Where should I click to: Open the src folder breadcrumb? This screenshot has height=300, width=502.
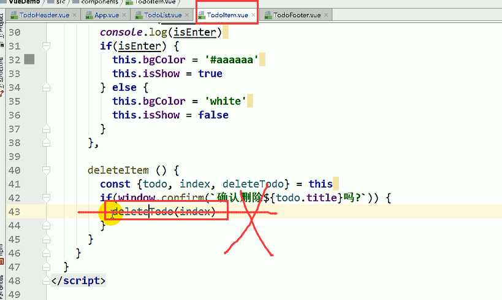tap(57, 2)
